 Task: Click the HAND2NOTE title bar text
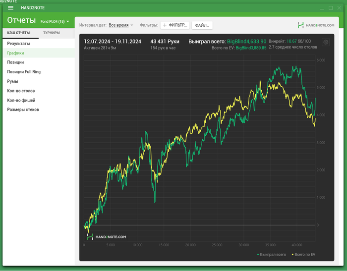pyautogui.click(x=33, y=8)
